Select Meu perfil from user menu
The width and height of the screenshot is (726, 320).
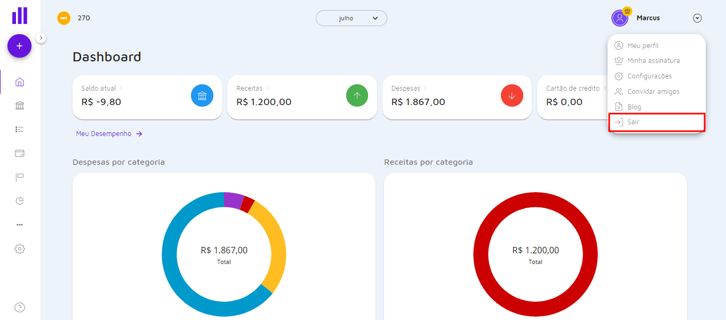click(x=643, y=46)
